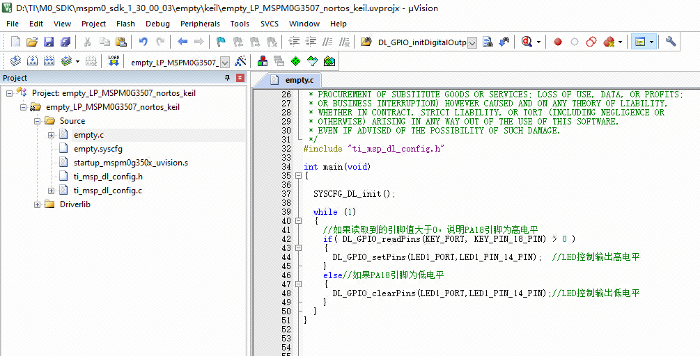Image resolution: width=700 pixels, height=356 pixels.
Task: Select empty.syscfg in the project tree
Action: click(x=98, y=149)
